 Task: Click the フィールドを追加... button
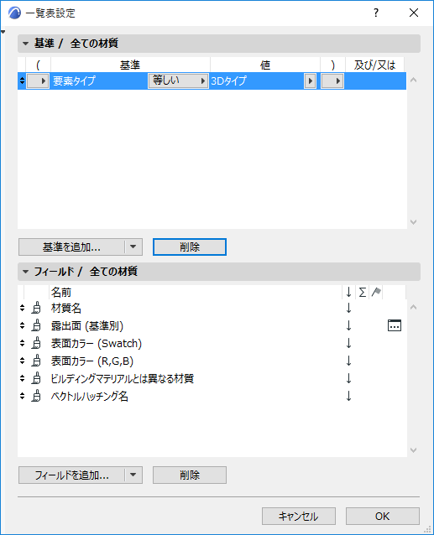click(x=71, y=475)
